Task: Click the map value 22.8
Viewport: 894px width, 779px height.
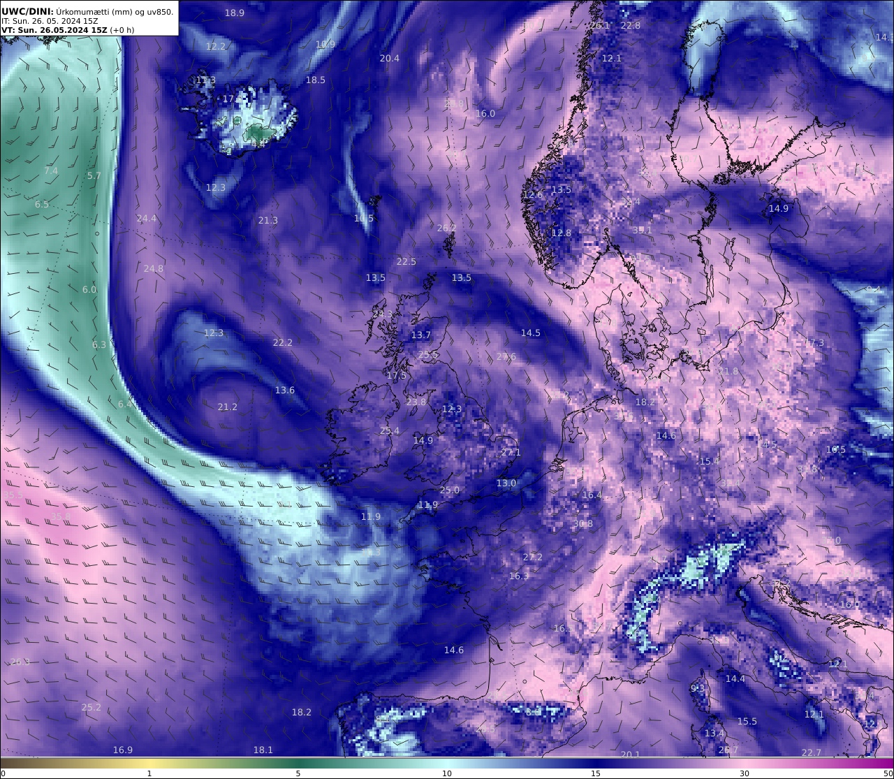Action: click(631, 26)
